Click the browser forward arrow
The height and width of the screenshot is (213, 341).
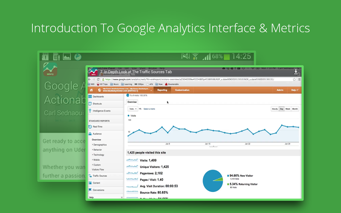point(94,80)
